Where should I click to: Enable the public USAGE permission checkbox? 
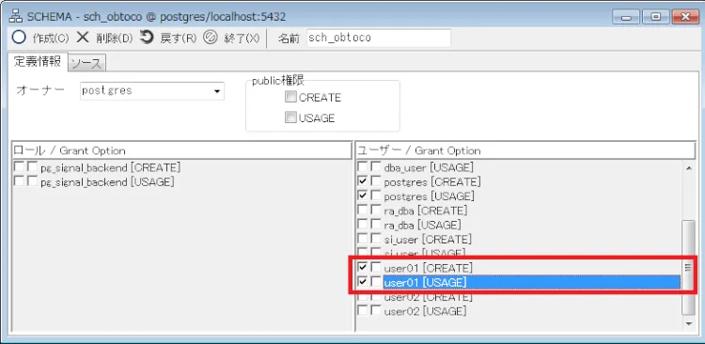[290, 117]
